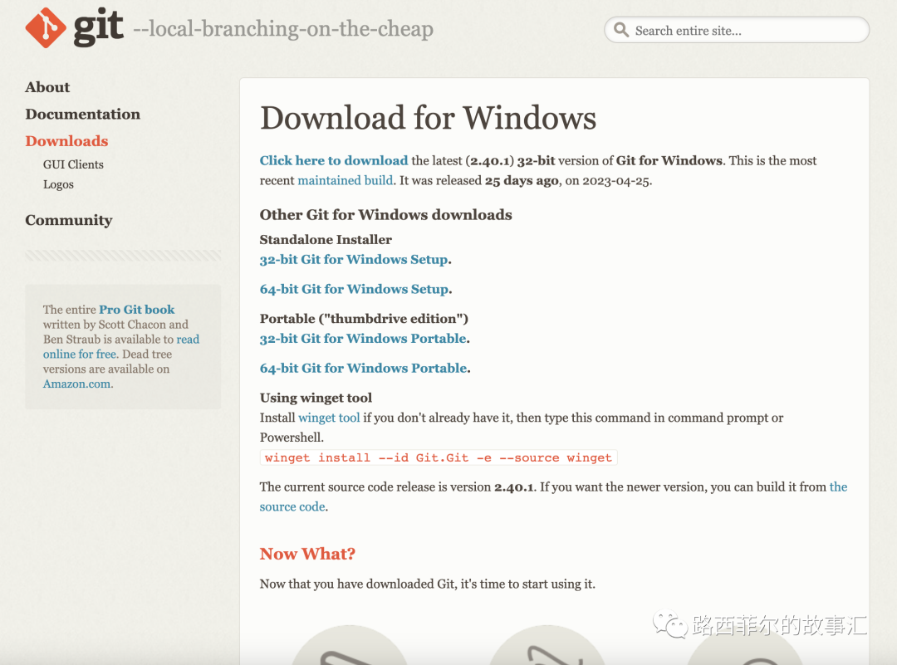Click the 'Other Git for Windows downloads' heading
This screenshot has height=665, width=897.
pos(385,215)
